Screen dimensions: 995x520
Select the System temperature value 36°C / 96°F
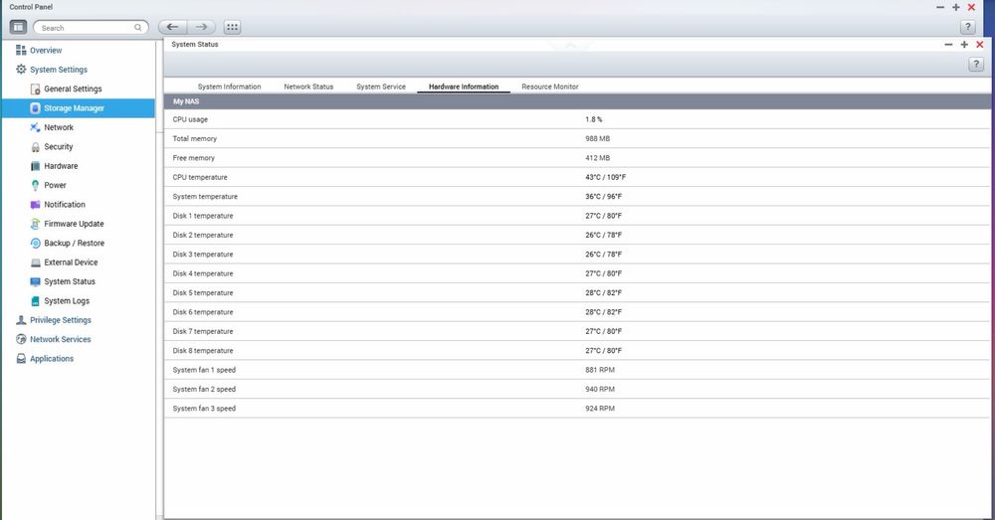click(604, 197)
